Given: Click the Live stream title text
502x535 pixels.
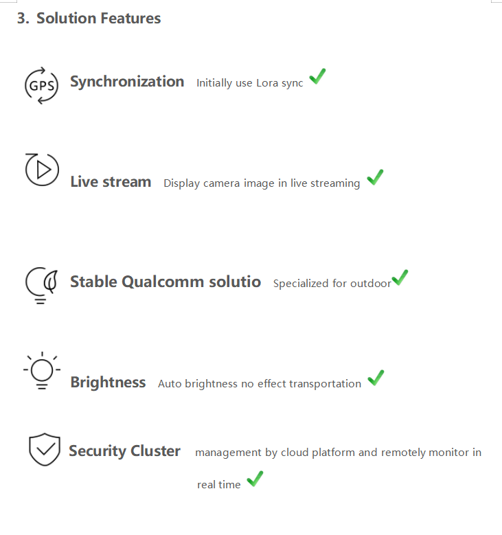Looking at the screenshot, I should pyautogui.click(x=111, y=182).
